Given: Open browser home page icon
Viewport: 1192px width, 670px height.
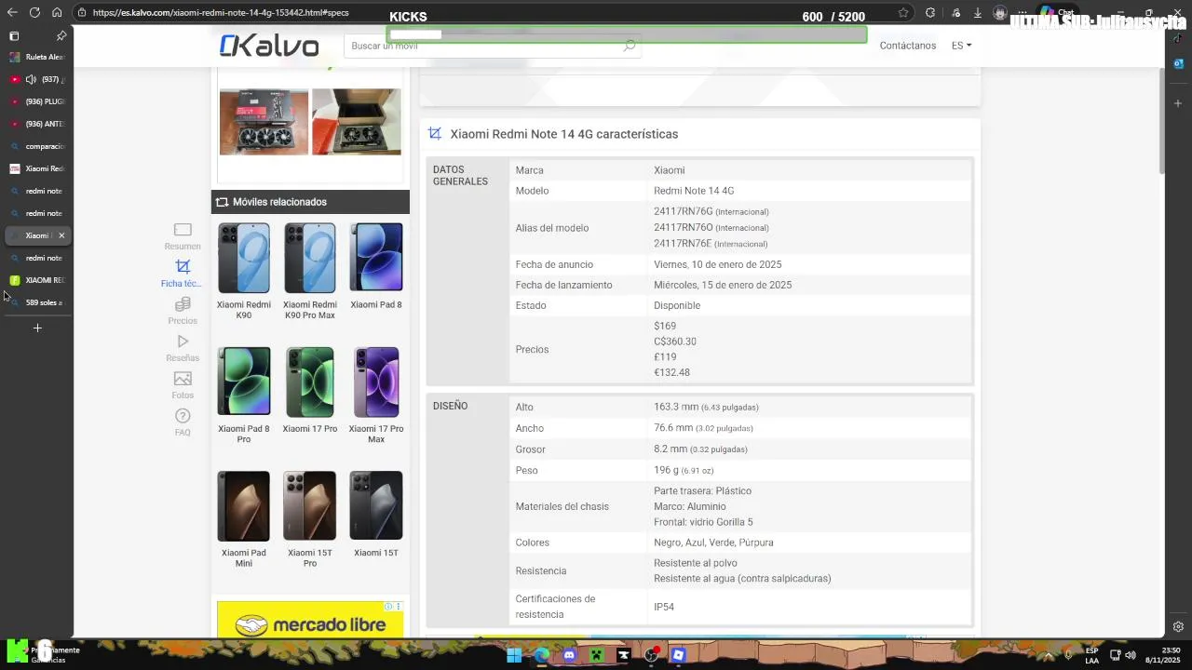Looking at the screenshot, I should pyautogui.click(x=57, y=13).
